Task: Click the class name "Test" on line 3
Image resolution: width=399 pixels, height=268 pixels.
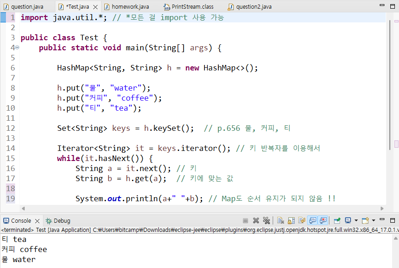Action: 89,38
